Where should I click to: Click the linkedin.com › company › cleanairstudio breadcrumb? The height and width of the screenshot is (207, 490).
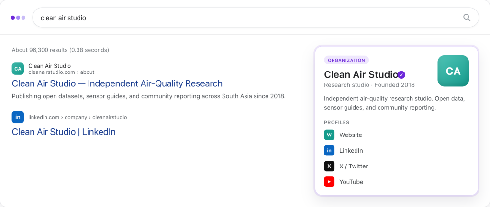tap(78, 117)
